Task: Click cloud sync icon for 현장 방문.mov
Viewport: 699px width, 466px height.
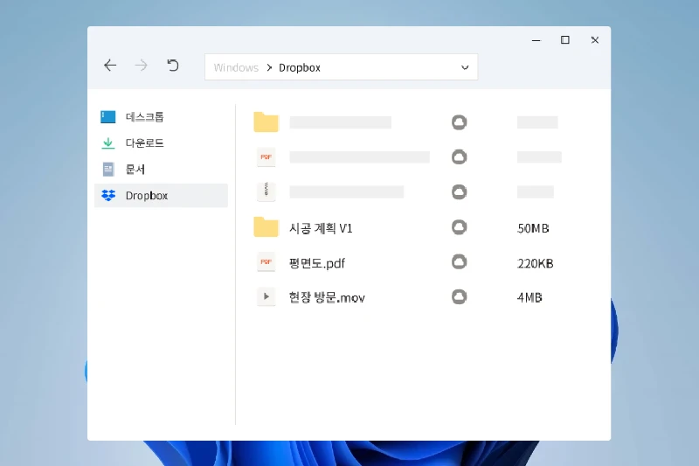Action: click(x=460, y=296)
